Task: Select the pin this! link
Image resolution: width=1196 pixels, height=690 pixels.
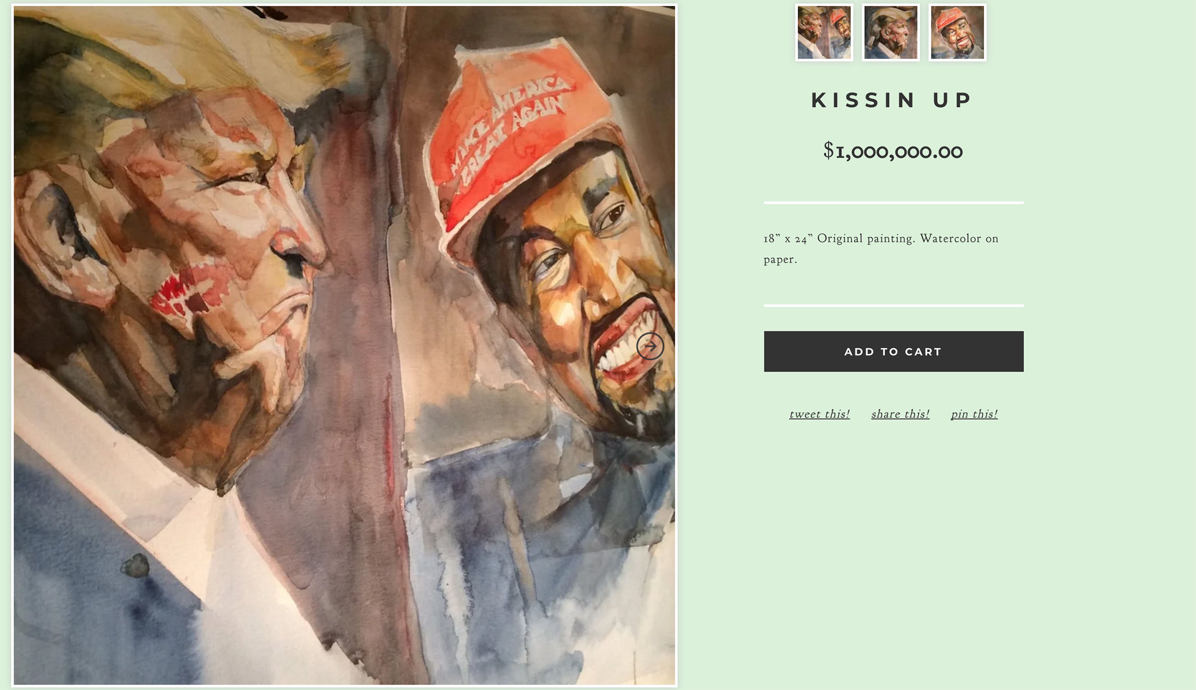Action: click(975, 413)
